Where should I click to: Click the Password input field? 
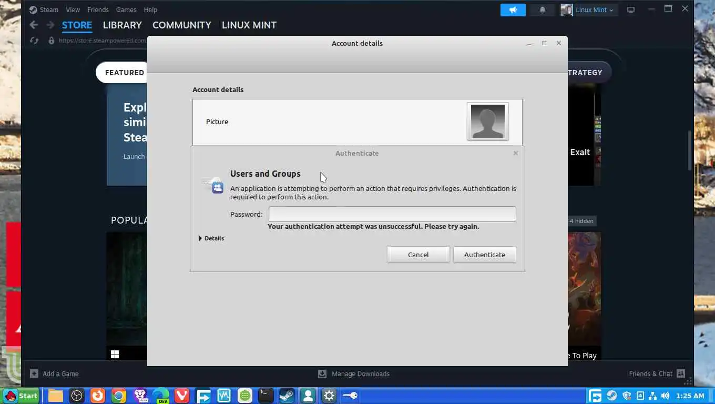click(392, 214)
